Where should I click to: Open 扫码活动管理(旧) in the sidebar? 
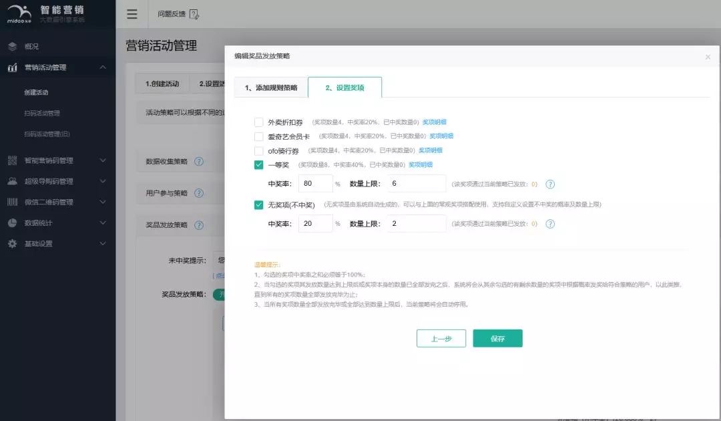[47, 134]
